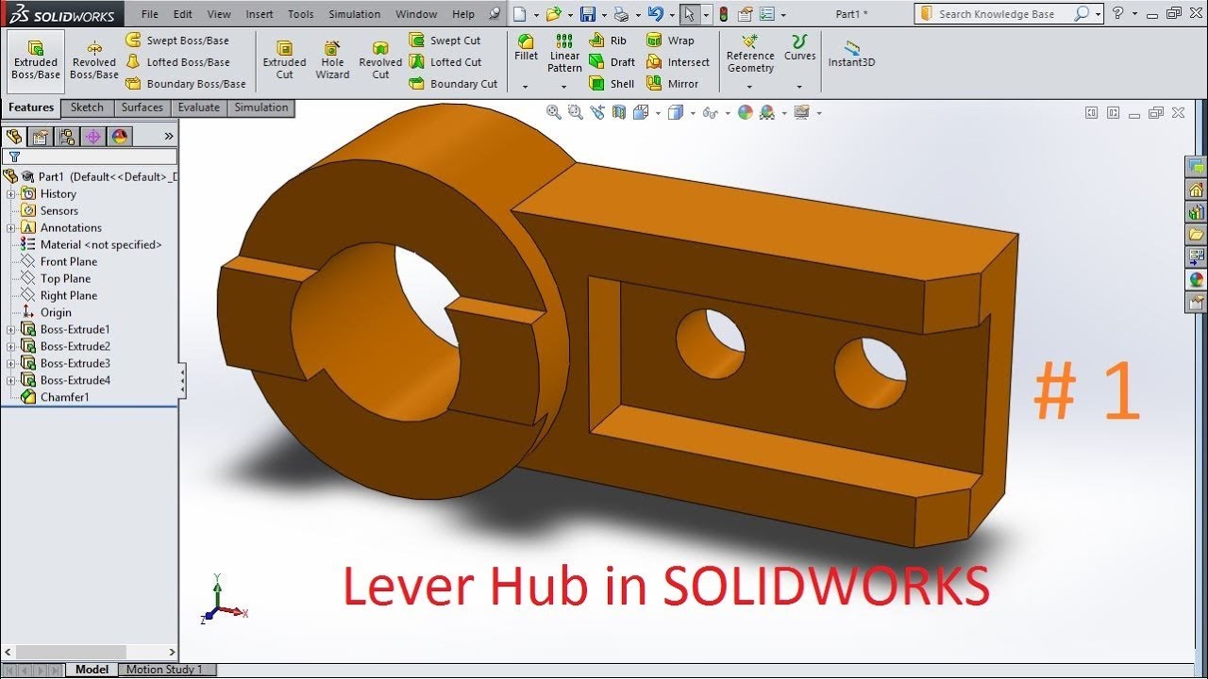Expand the Boss-Extrude2 feature node
1208x679 pixels.
tap(11, 347)
